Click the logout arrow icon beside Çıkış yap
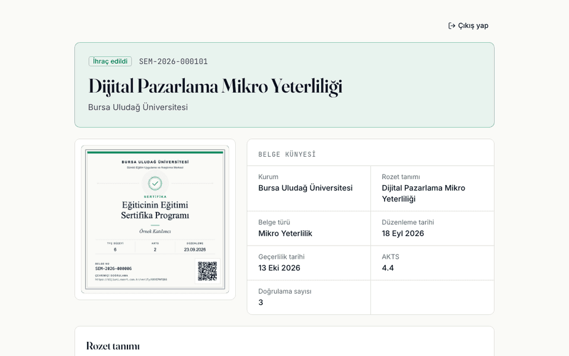This screenshot has height=356, width=569. pos(452,26)
